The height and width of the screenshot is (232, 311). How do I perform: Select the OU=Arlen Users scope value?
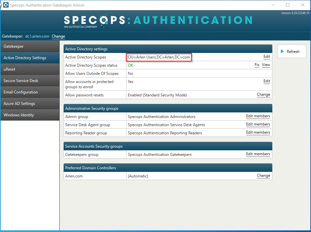click(159, 57)
